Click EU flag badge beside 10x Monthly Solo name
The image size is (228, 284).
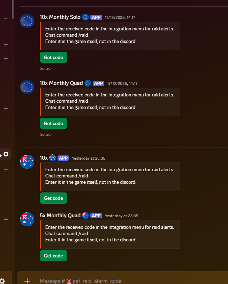click(x=85, y=17)
